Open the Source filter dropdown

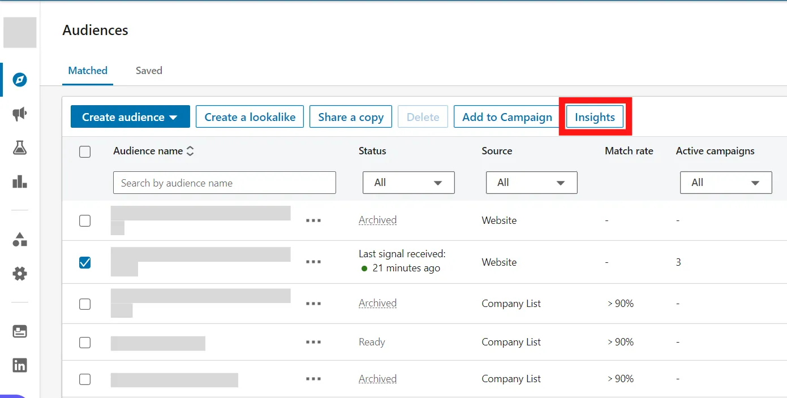tap(531, 182)
